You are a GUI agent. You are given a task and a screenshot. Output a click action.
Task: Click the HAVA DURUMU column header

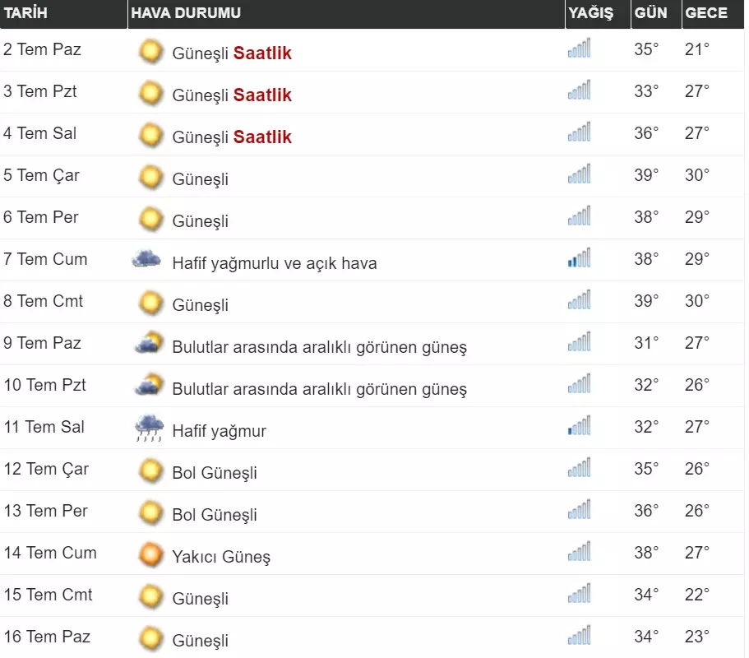pyautogui.click(x=186, y=13)
